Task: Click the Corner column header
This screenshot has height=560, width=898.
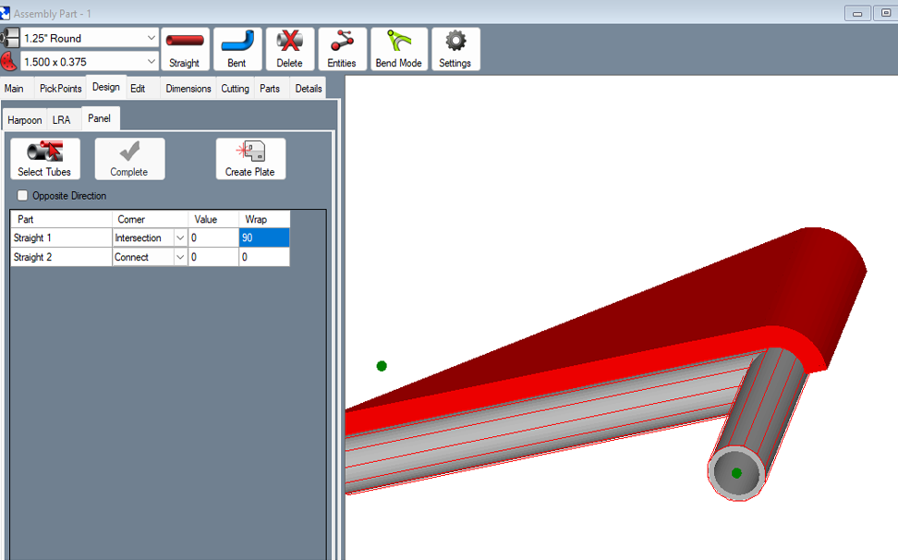Action: coord(150,219)
